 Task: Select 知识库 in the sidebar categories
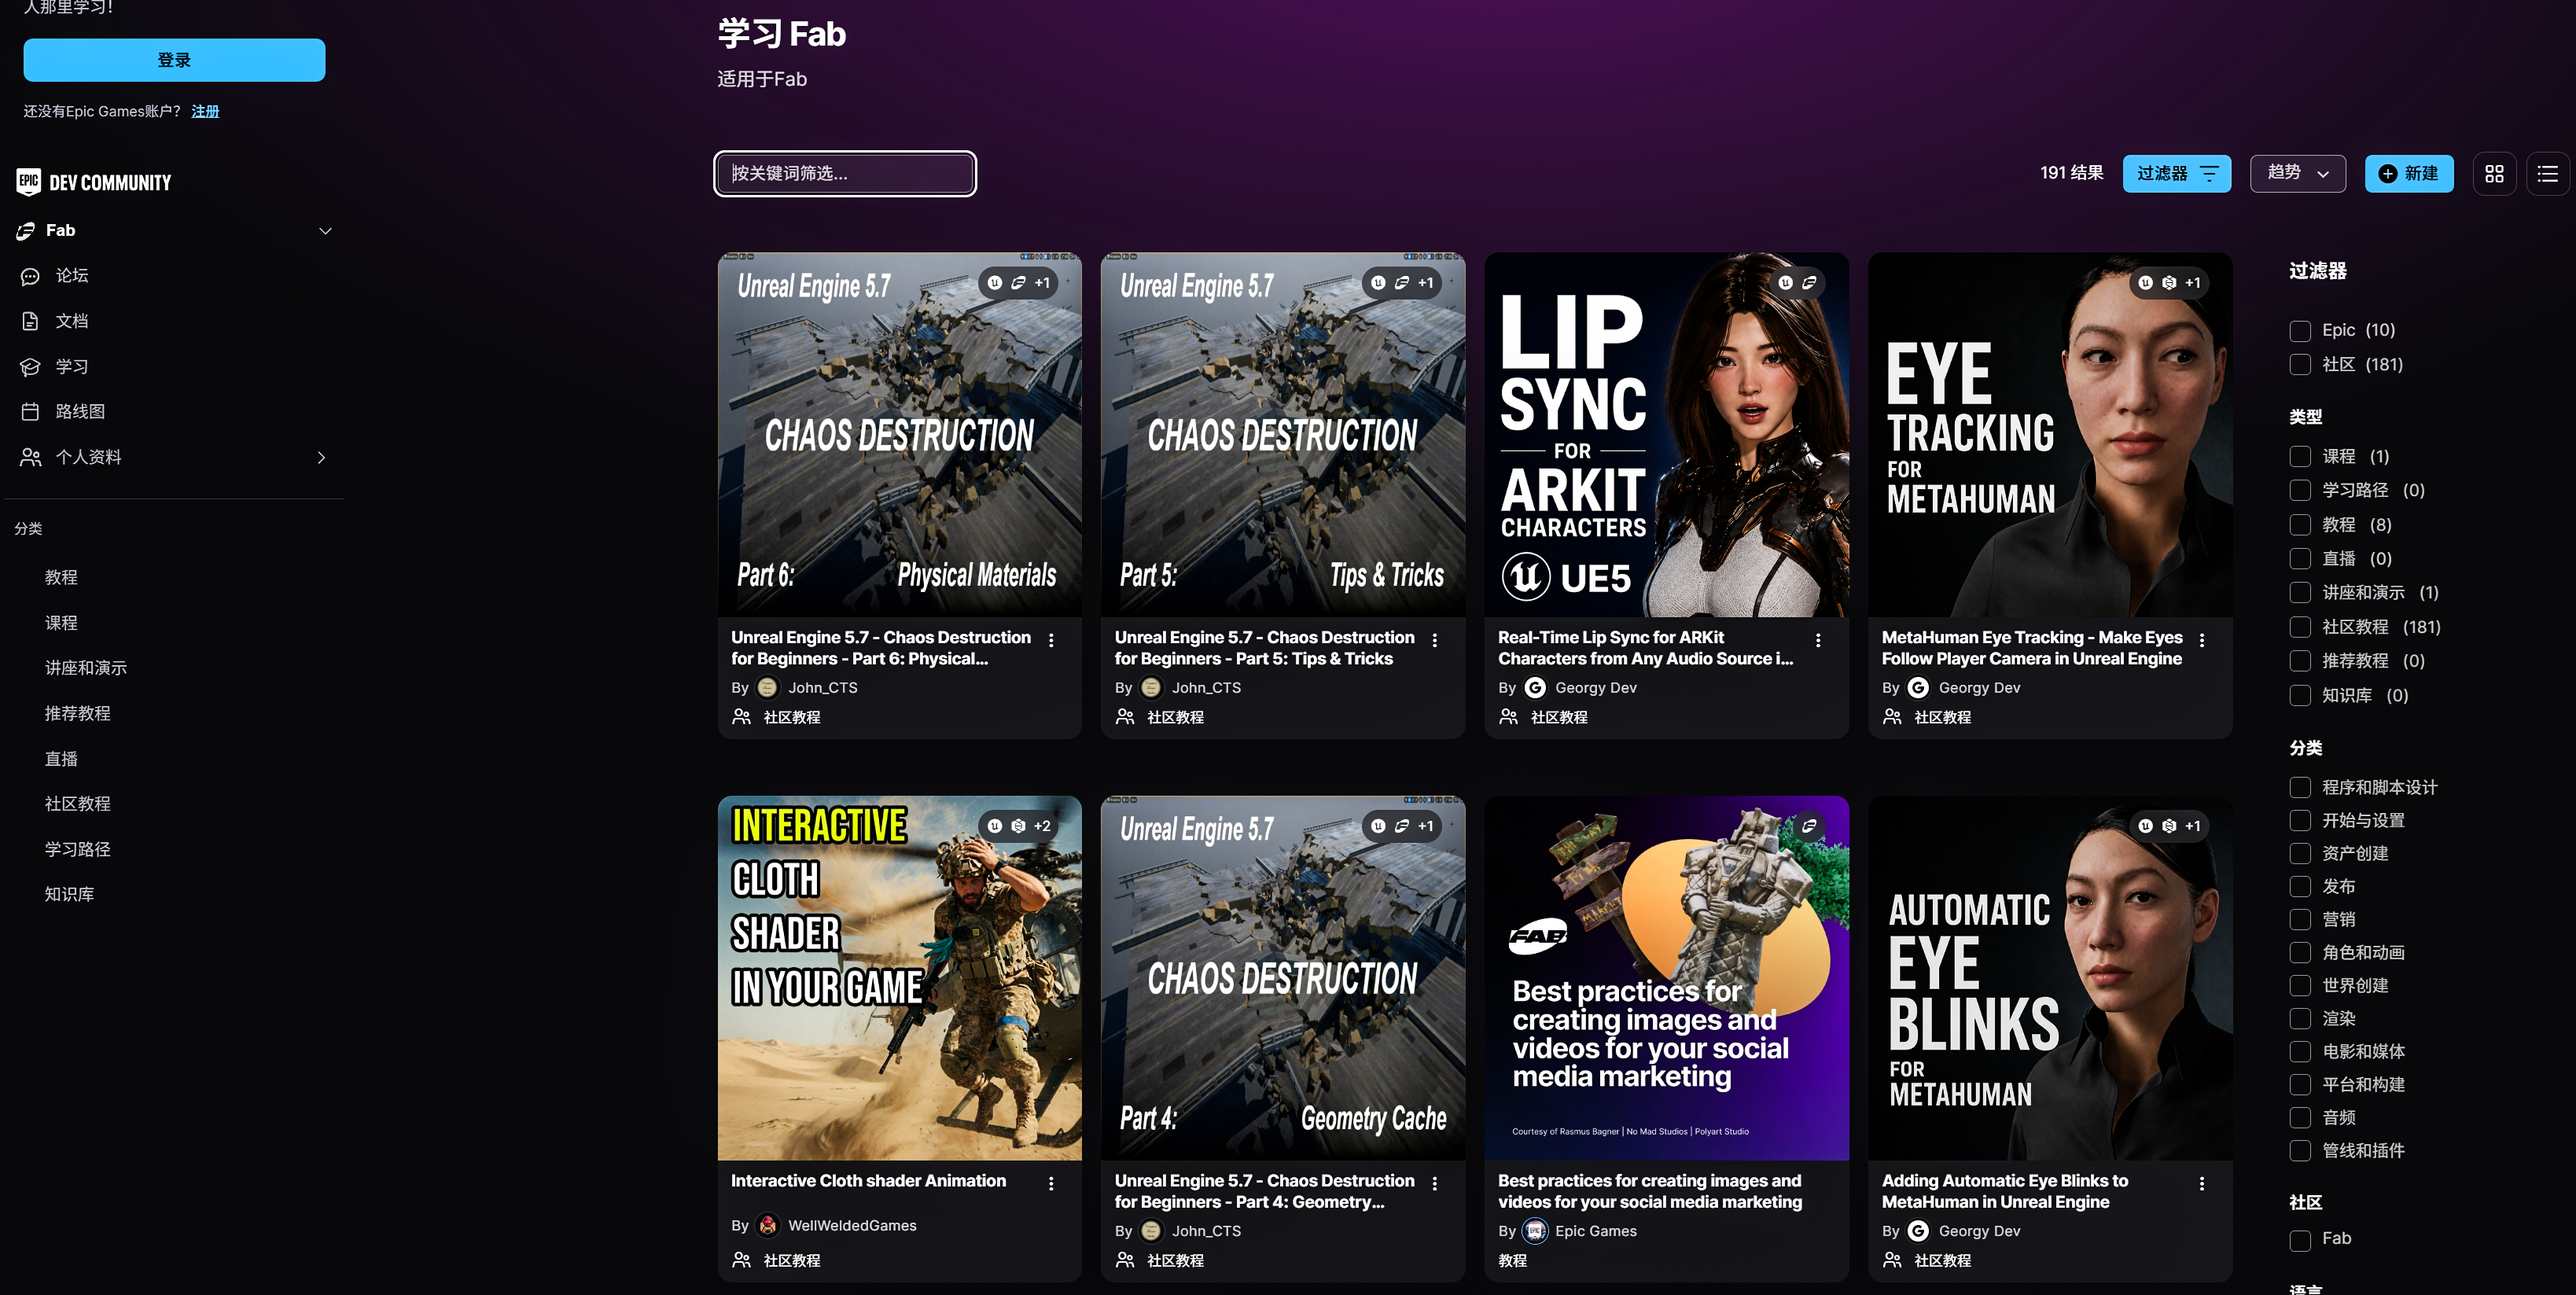[69, 895]
